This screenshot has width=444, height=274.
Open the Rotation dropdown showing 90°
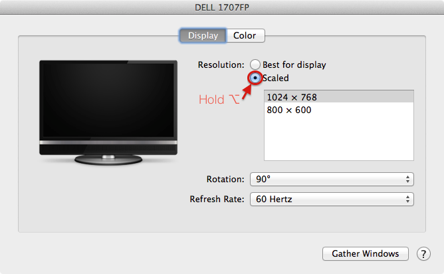tap(331, 180)
